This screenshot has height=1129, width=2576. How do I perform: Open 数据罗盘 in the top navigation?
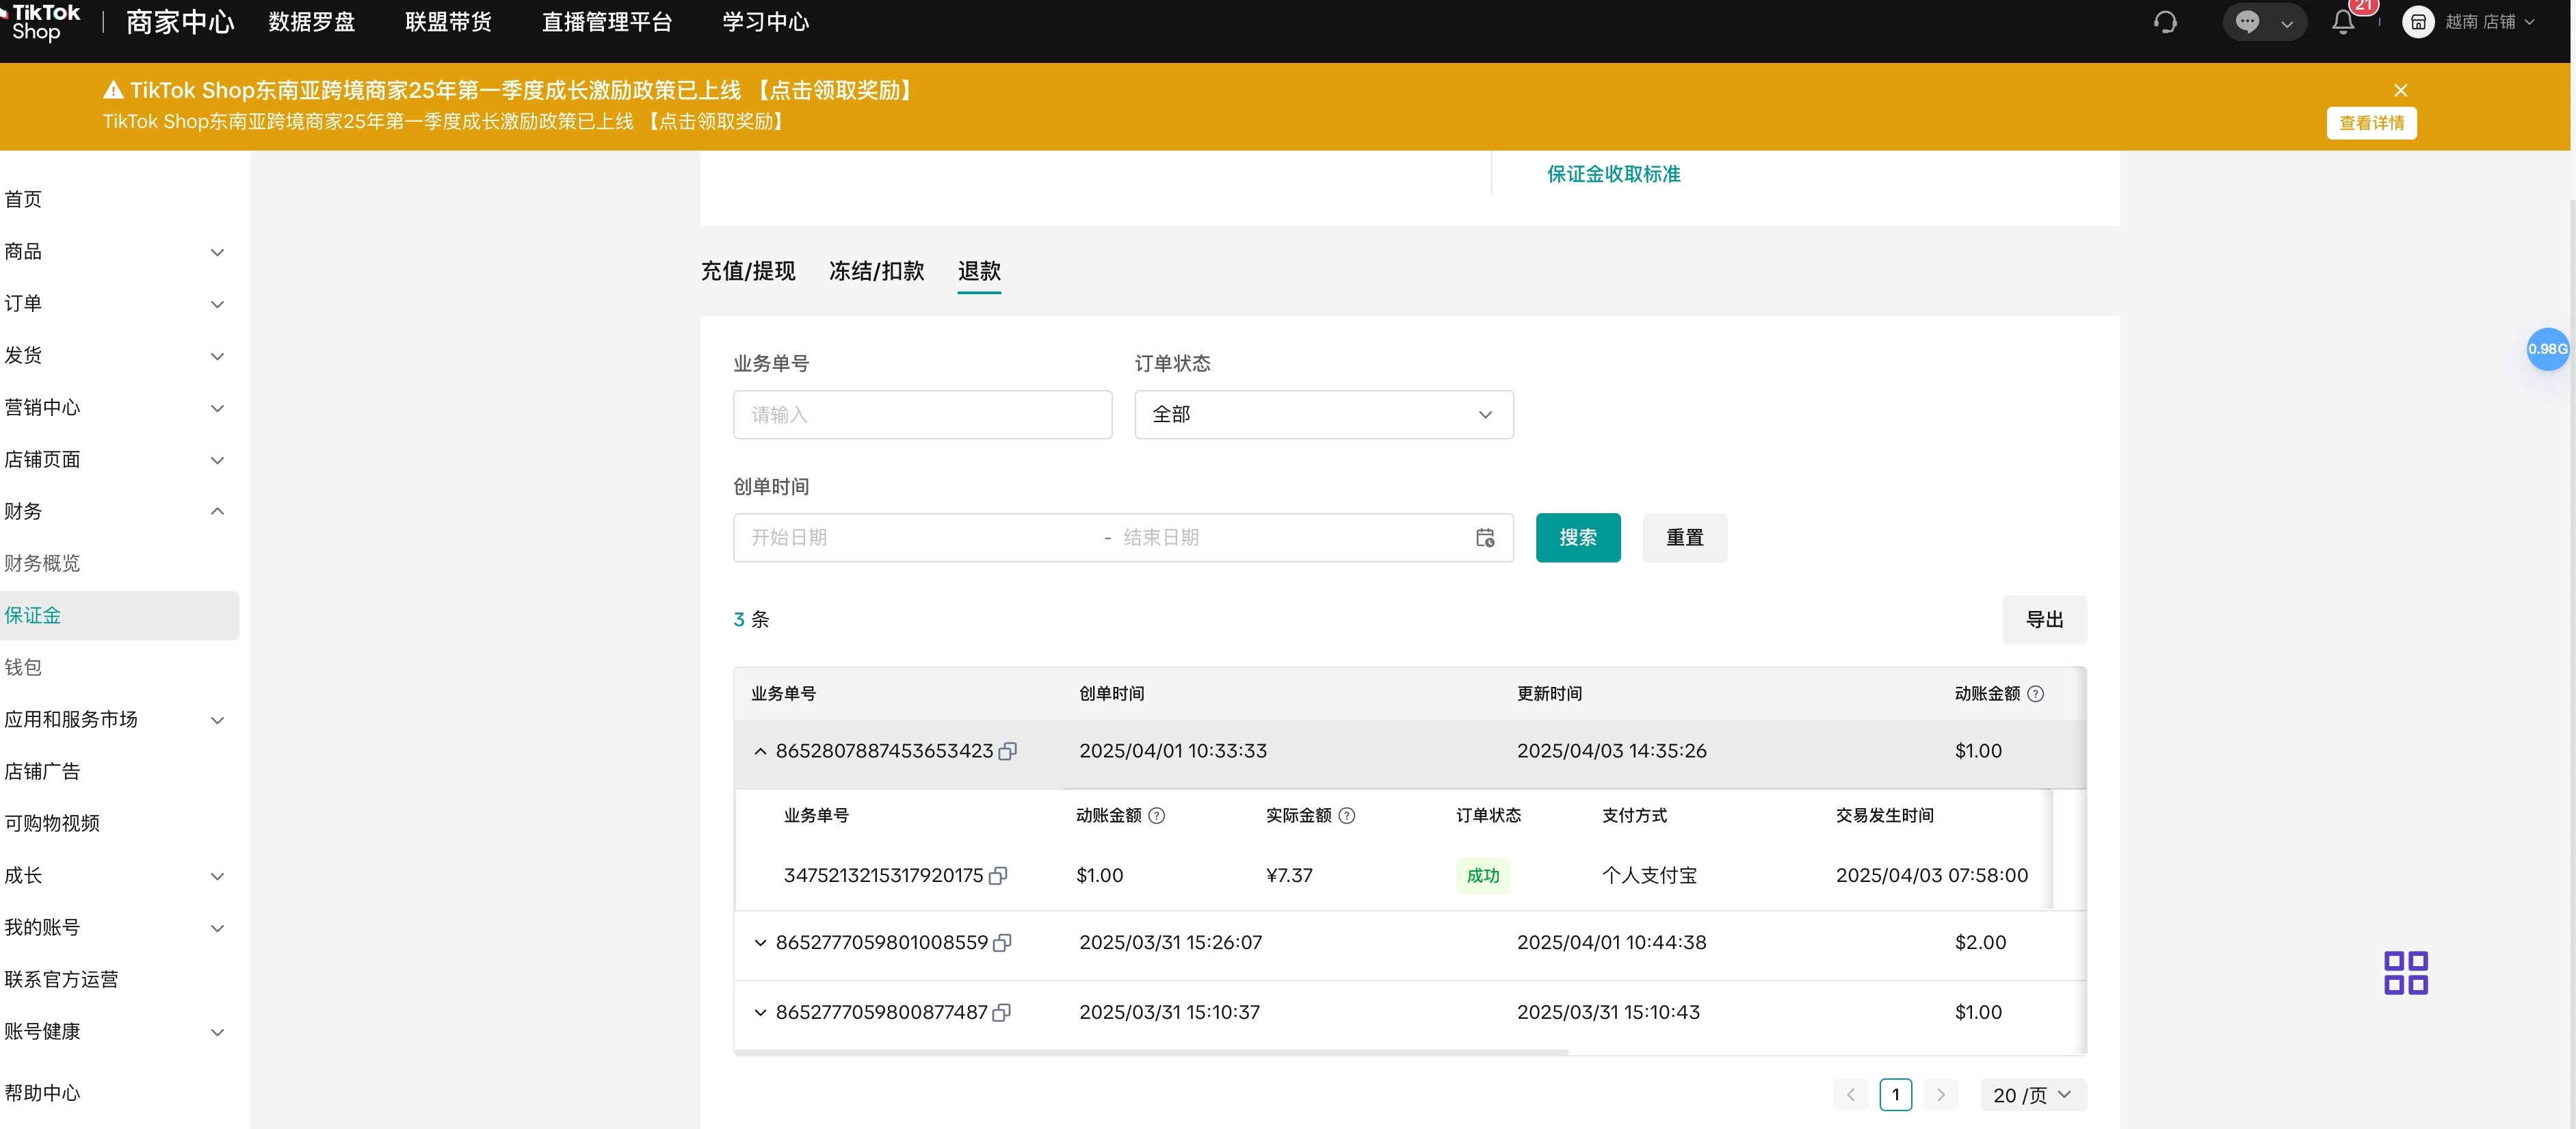tap(311, 22)
